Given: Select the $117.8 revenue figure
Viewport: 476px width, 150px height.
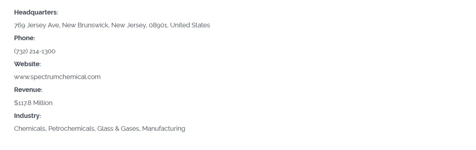Looking at the screenshot, I should pos(23,103).
